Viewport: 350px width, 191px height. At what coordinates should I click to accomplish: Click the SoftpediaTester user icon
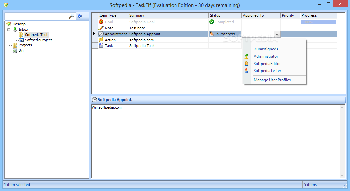coord(246,71)
